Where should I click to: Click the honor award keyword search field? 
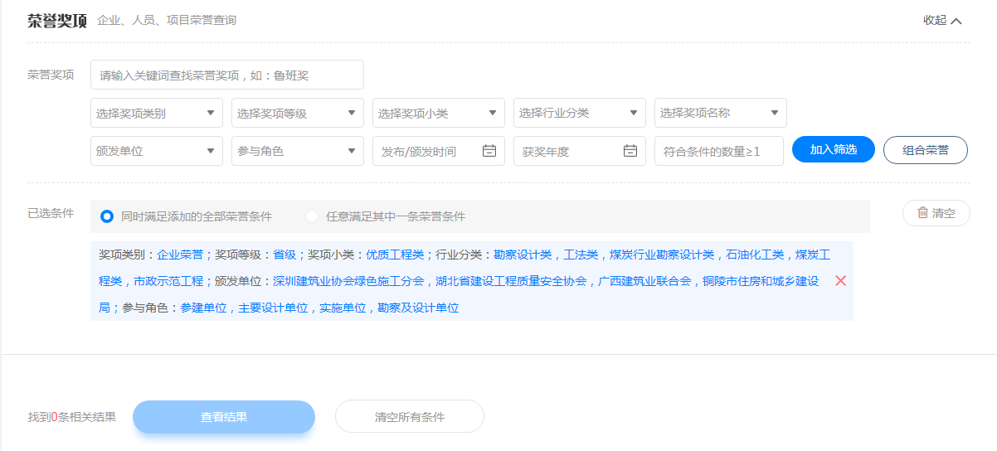(227, 75)
